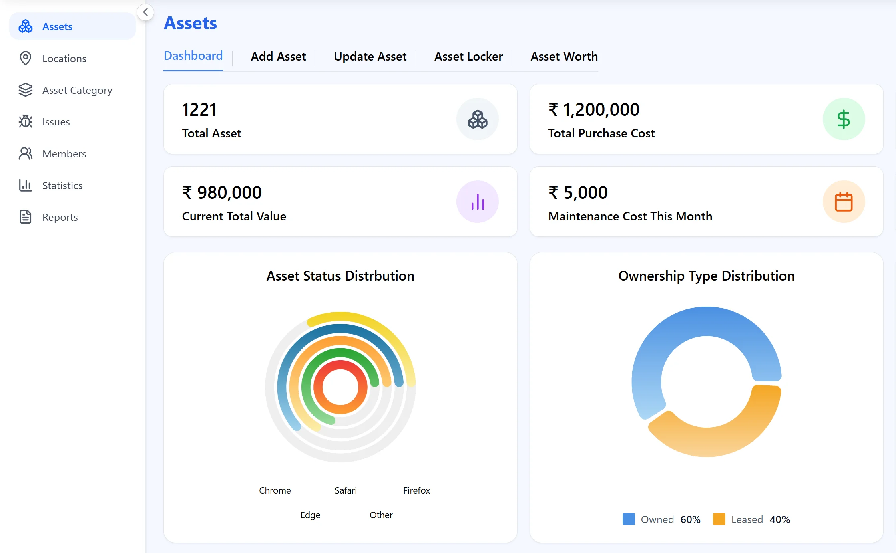Open the Statistics bar-chart icon
The height and width of the screenshot is (553, 896).
26,185
